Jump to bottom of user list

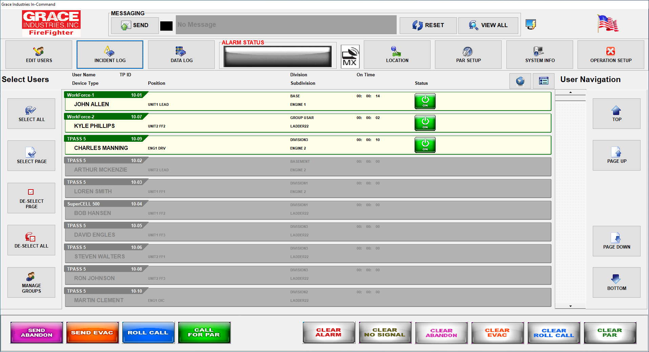tap(616, 282)
